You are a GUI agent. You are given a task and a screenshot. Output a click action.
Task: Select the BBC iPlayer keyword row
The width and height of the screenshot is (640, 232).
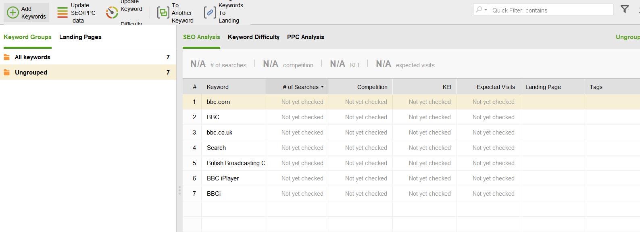(x=223, y=178)
